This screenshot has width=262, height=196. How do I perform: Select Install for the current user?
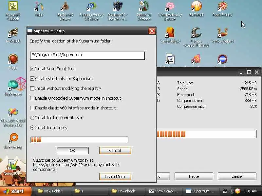click(32, 118)
